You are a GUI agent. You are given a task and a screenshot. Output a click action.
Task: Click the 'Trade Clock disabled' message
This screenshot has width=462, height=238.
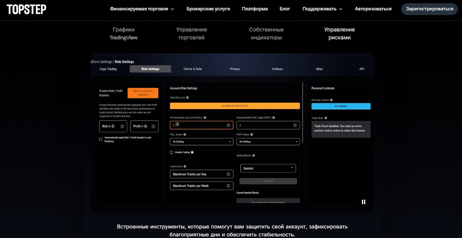pyautogui.click(x=341, y=129)
